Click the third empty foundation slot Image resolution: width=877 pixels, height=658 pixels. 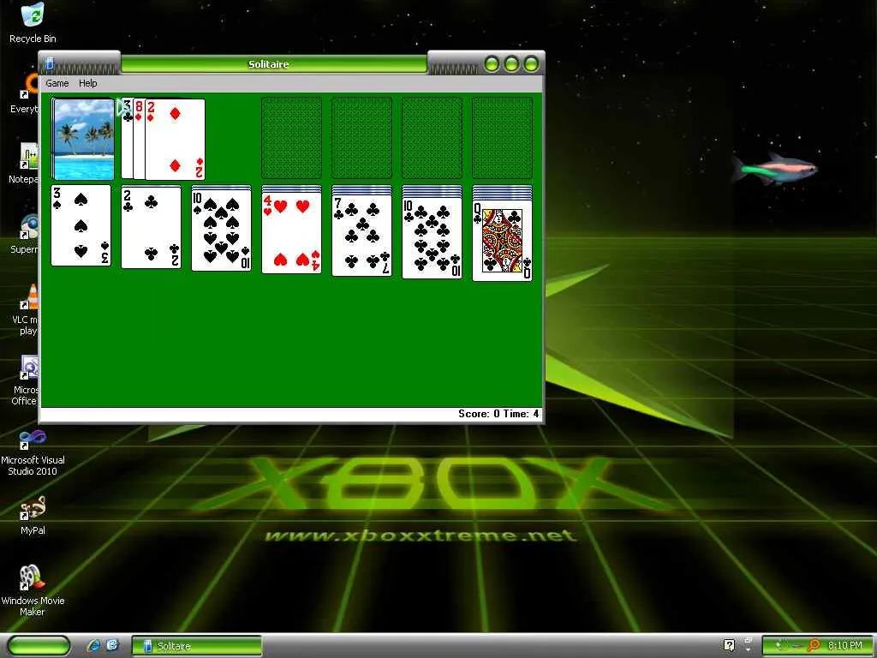click(x=432, y=138)
